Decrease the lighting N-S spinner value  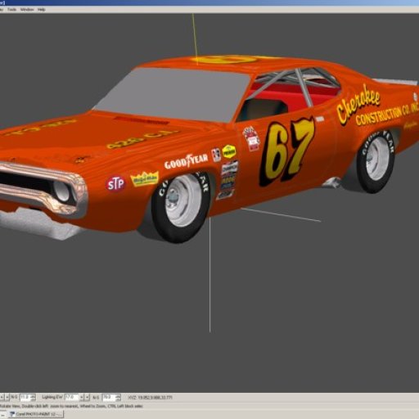click(118, 399)
